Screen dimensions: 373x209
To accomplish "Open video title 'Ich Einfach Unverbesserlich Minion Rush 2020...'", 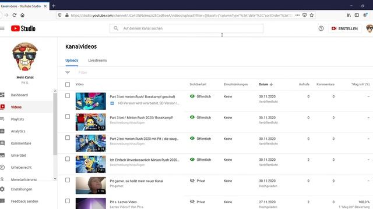I will pos(145,160).
